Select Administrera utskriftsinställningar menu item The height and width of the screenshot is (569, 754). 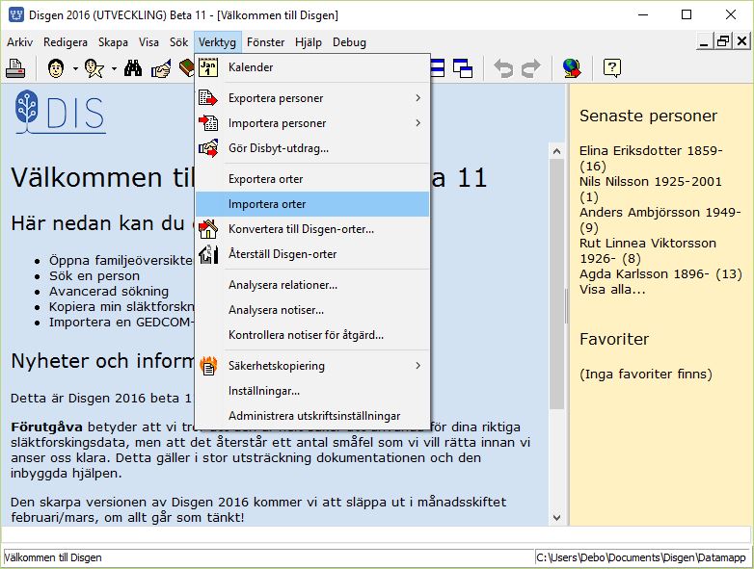312,416
